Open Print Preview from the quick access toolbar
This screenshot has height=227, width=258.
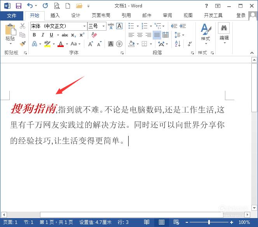click(x=57, y=6)
